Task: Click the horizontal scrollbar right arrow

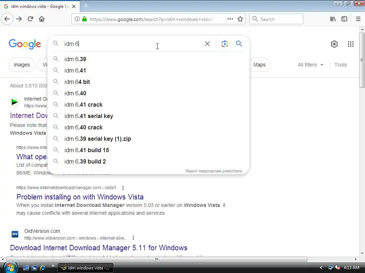Action: coord(356,259)
